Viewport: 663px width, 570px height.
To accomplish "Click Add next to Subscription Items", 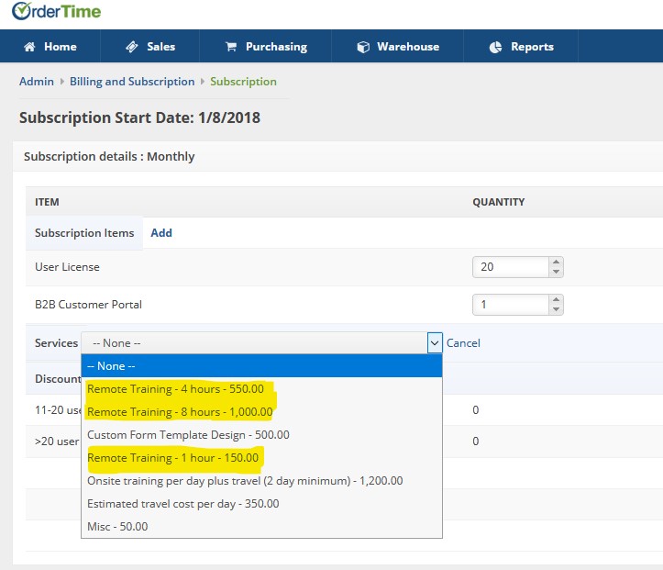I will tap(161, 233).
